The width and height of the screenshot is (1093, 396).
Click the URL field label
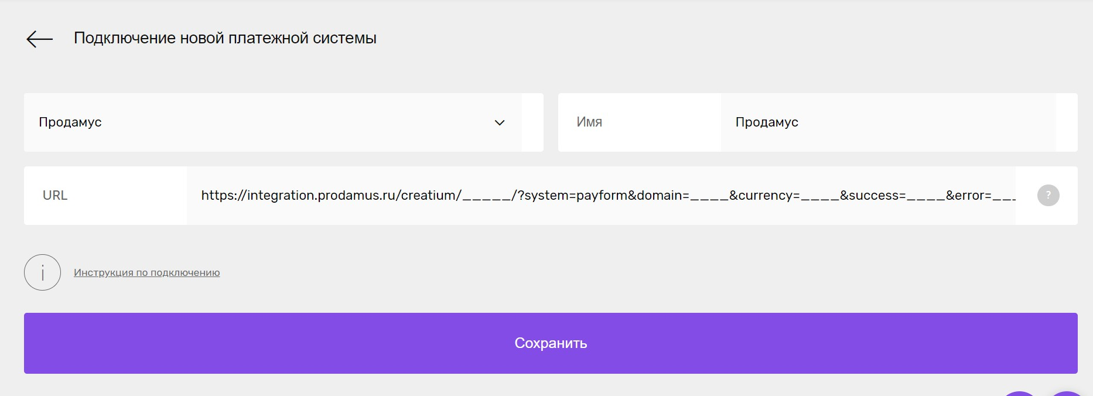click(x=55, y=196)
